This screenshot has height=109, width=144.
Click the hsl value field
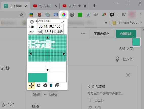point(50,32)
